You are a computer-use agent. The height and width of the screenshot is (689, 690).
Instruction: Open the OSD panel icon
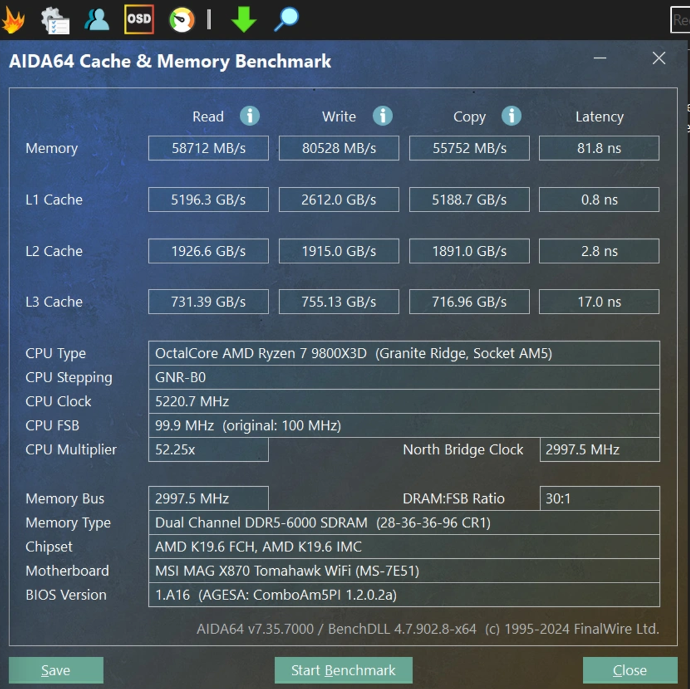(x=139, y=19)
